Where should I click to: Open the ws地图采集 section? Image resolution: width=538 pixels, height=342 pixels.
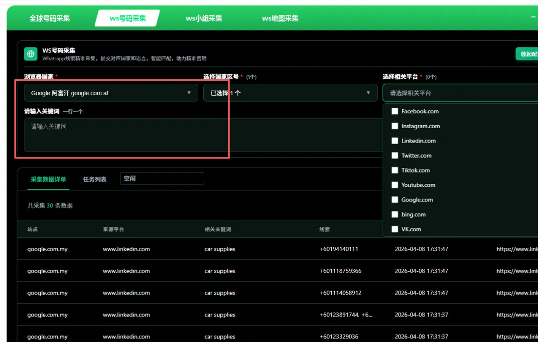pos(279,18)
